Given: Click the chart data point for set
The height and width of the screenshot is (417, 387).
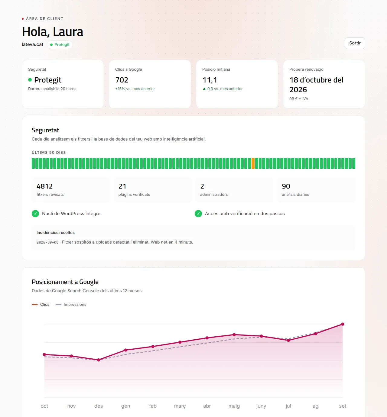Looking at the screenshot, I should (x=343, y=324).
